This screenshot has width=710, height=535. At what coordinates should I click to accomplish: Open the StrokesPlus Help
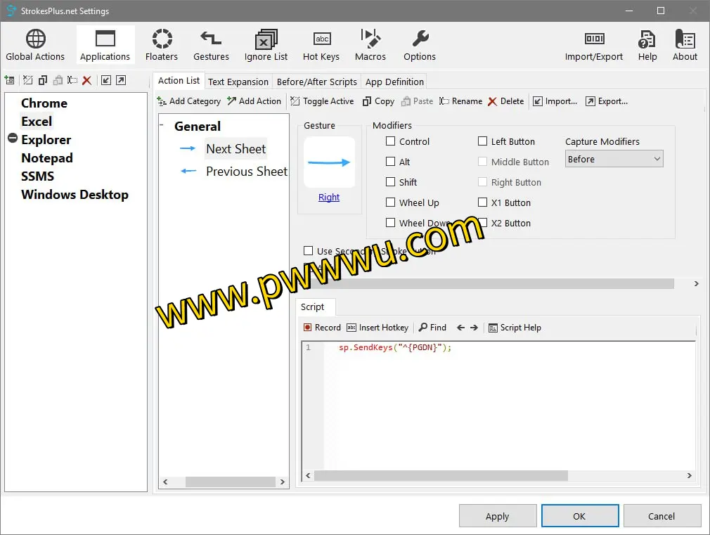tap(647, 44)
